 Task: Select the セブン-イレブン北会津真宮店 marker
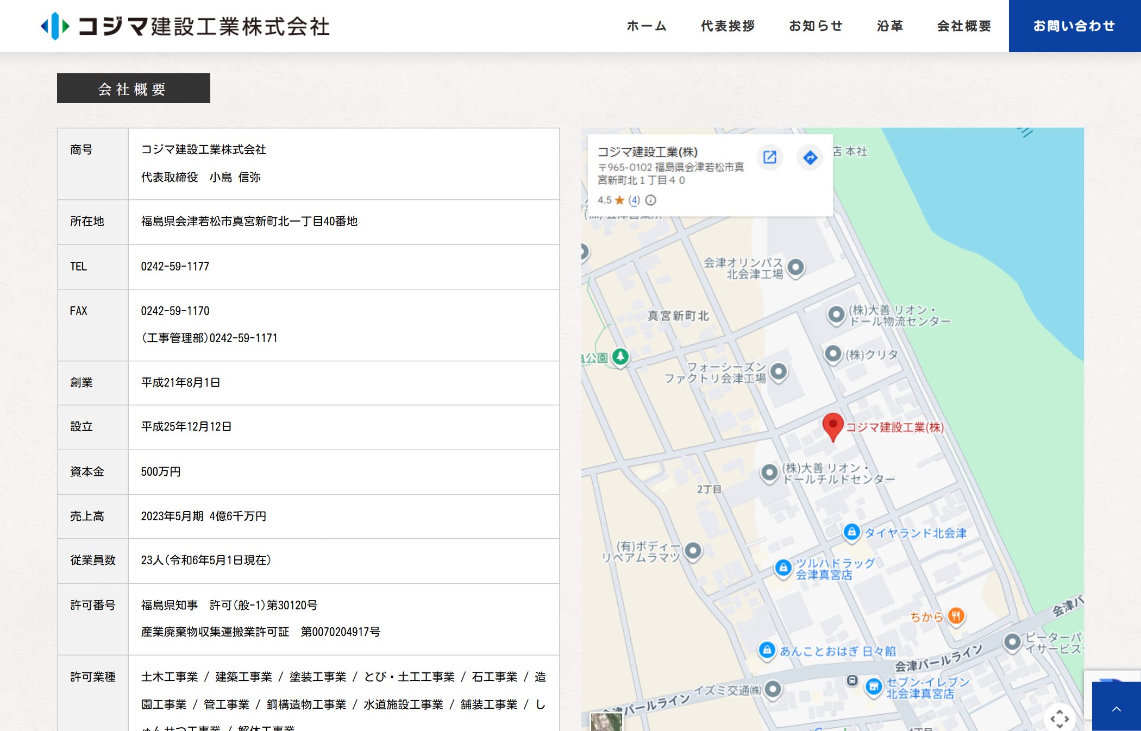pyautogui.click(x=873, y=687)
